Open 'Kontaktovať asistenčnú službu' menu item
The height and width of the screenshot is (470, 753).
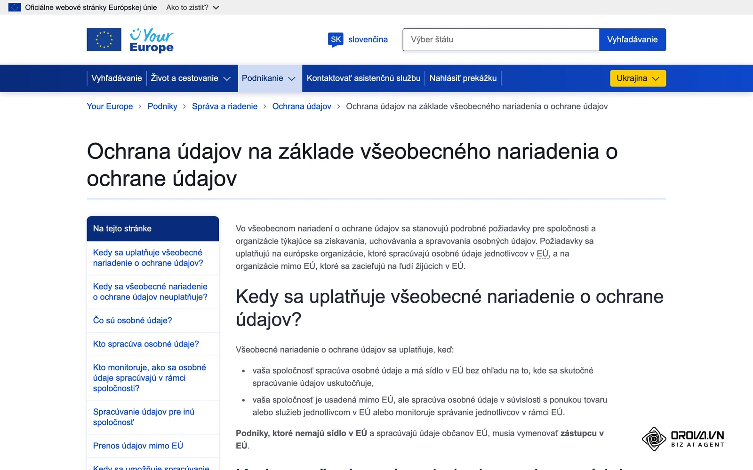(363, 78)
